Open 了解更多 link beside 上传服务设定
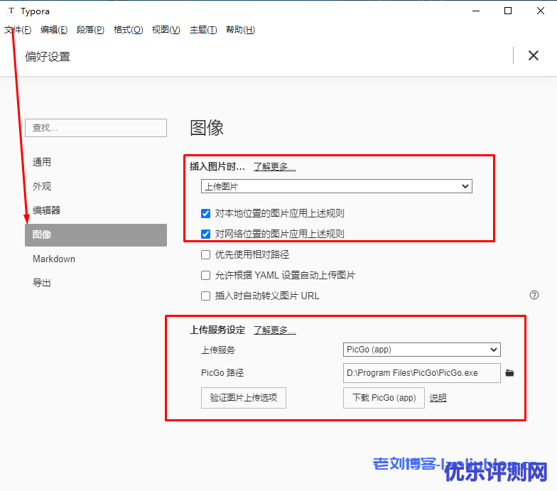This screenshot has height=491, width=557. point(274,330)
